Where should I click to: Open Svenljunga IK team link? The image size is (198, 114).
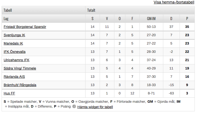pyautogui.click(x=14, y=35)
